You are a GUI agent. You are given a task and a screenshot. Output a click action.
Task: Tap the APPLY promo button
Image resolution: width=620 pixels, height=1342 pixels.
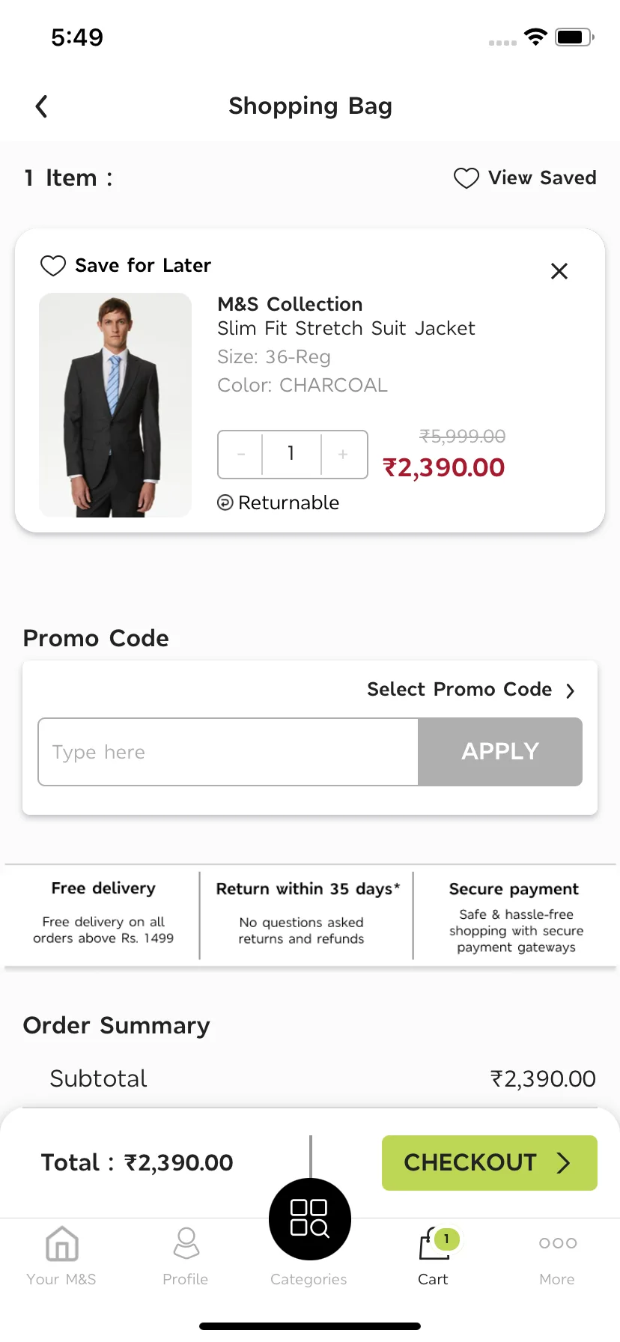[500, 752]
